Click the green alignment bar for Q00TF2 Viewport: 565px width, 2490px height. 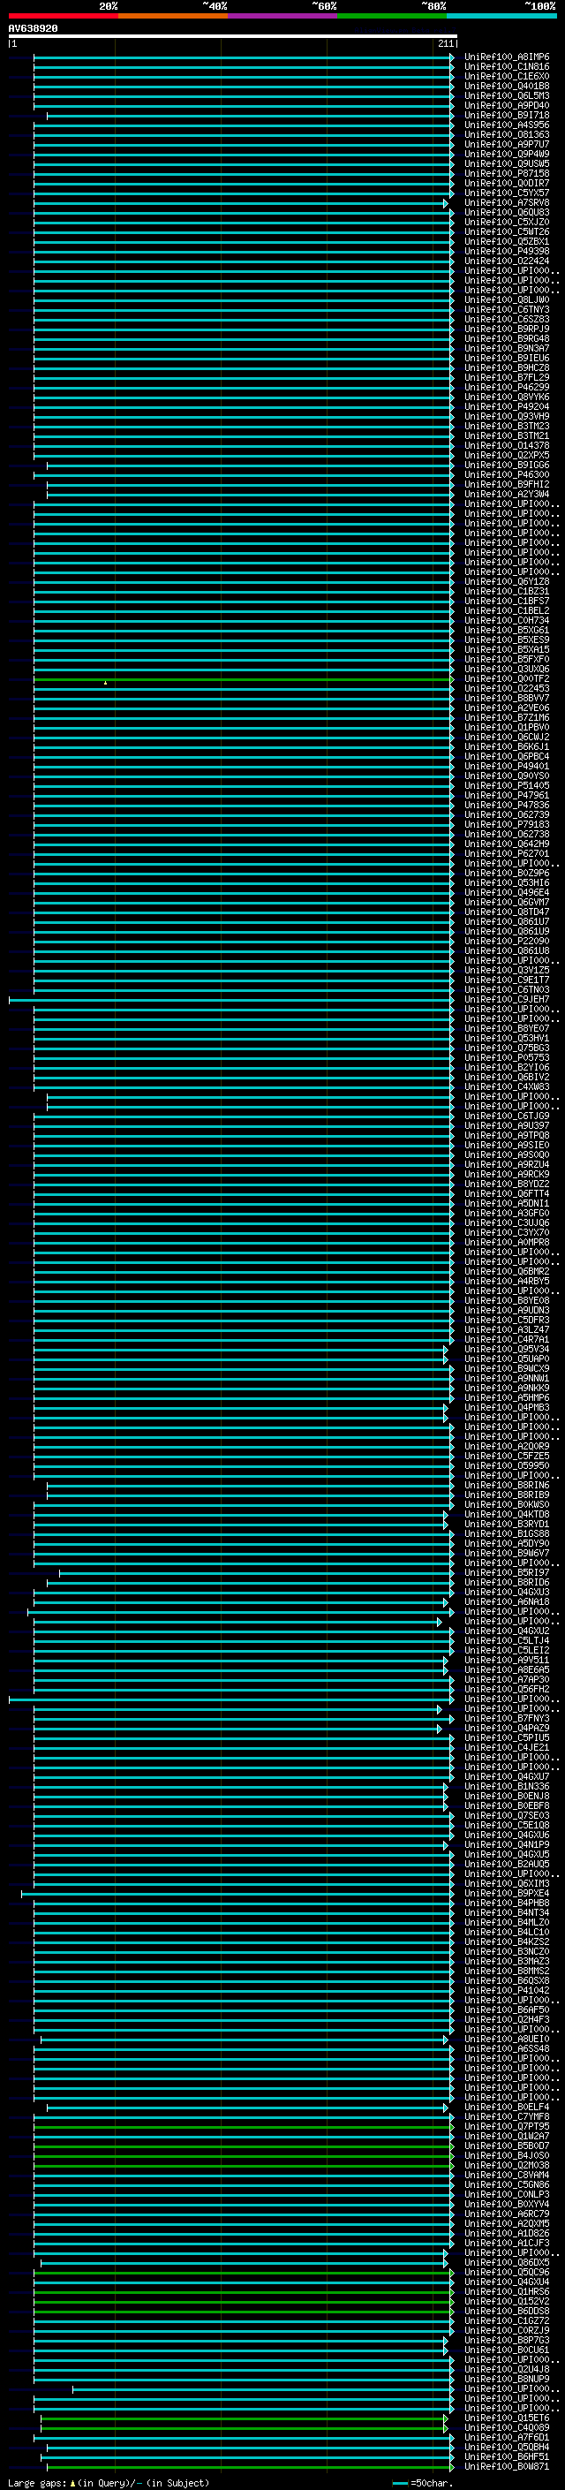pyautogui.click(x=244, y=679)
